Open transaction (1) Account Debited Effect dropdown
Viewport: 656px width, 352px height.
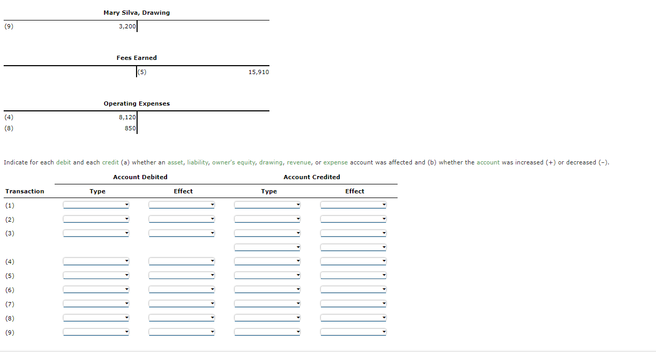click(182, 205)
